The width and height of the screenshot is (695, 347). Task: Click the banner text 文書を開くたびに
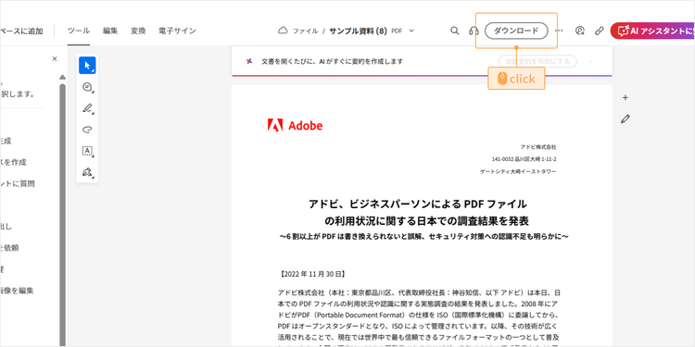[x=332, y=61]
